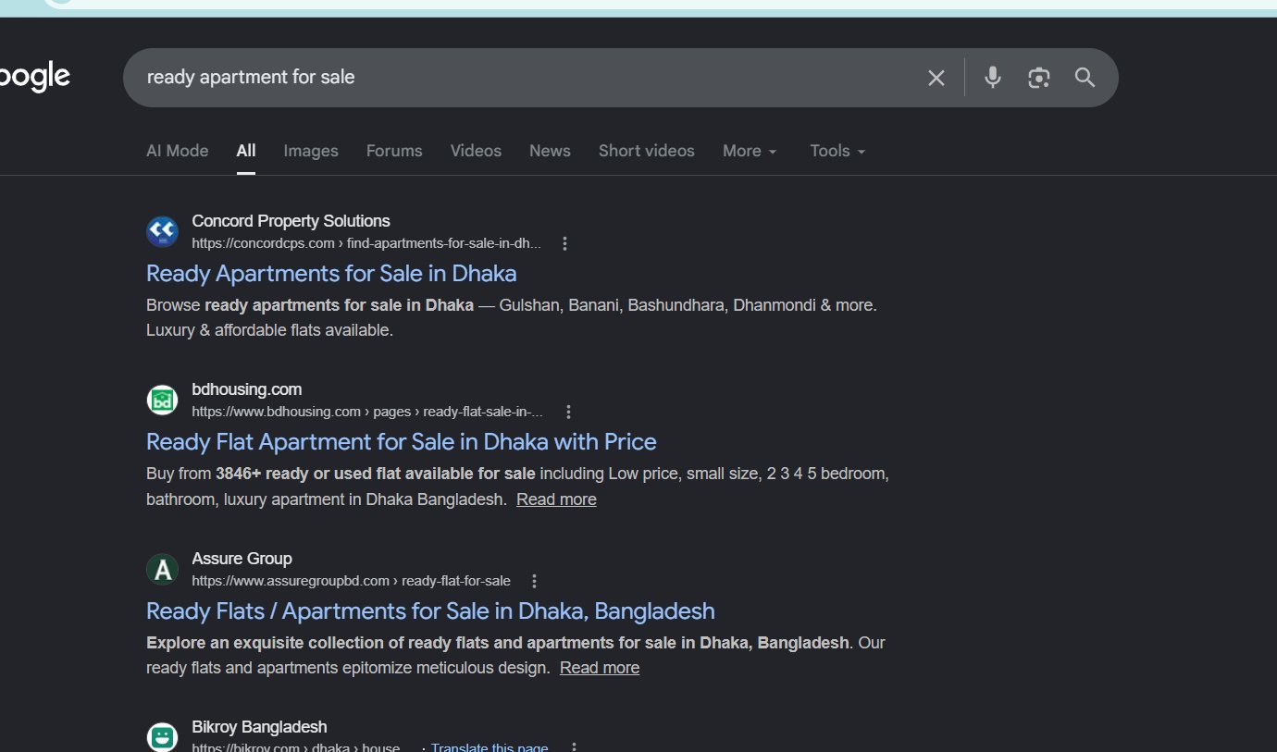Click the magnifier search icon

1085,78
